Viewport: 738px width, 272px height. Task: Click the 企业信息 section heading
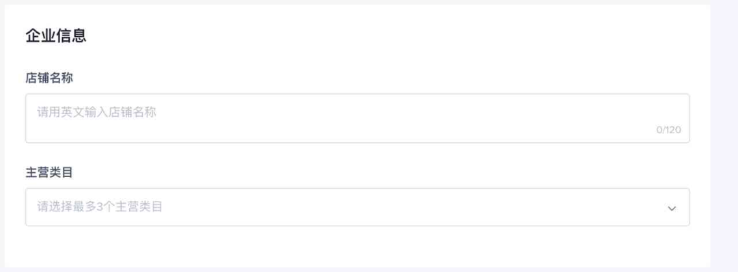(x=56, y=36)
